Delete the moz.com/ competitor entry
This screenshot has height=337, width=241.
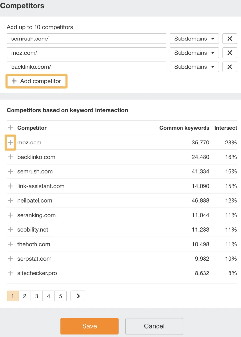(229, 53)
